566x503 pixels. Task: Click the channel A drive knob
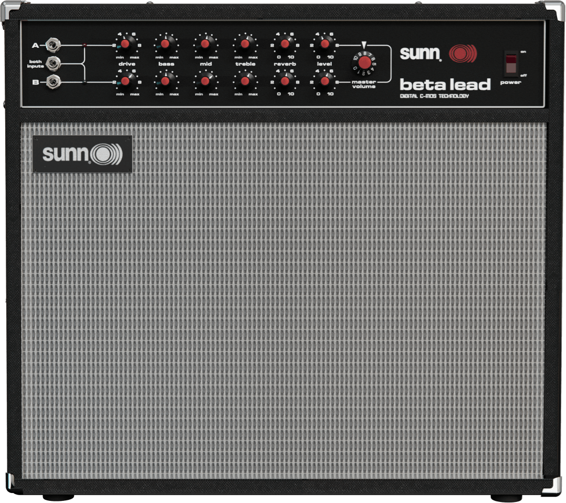pos(125,43)
